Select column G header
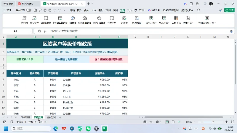Screen dimensions: 237x133 pyautogui.click(x=134, y=37)
